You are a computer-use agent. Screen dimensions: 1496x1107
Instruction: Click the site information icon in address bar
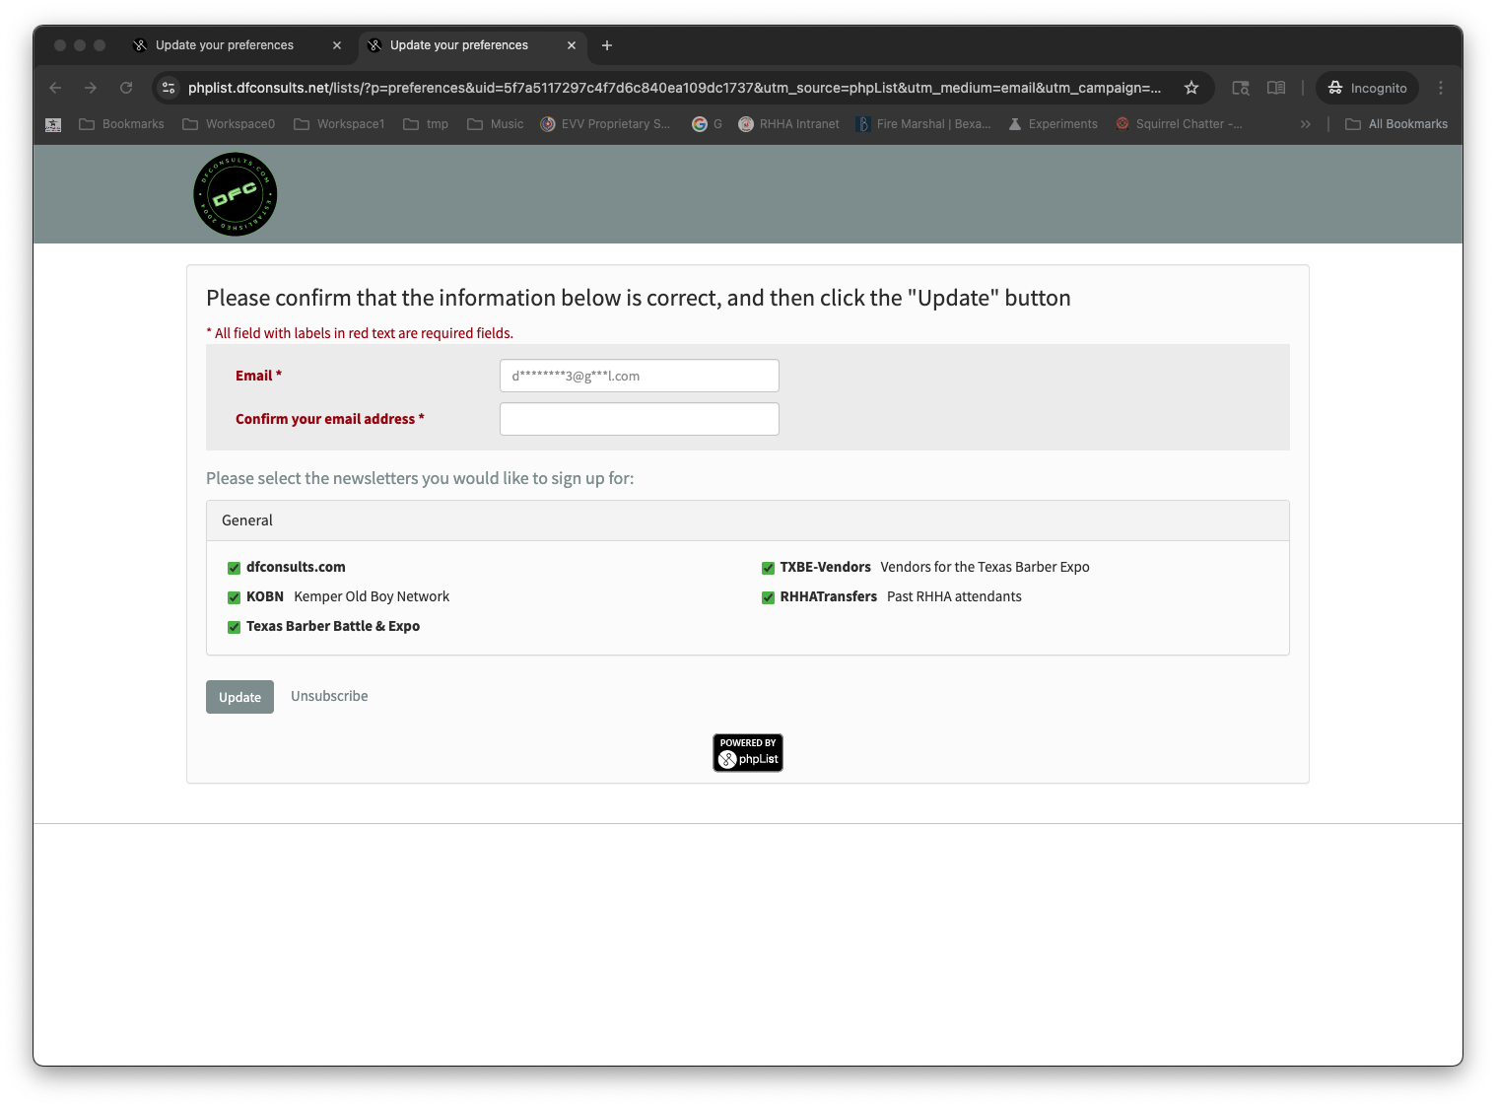point(169,88)
